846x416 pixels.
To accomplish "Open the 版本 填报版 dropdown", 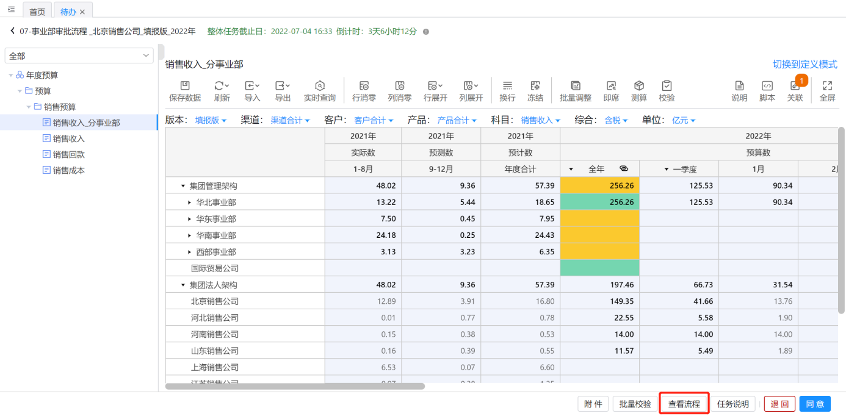I will click(211, 121).
